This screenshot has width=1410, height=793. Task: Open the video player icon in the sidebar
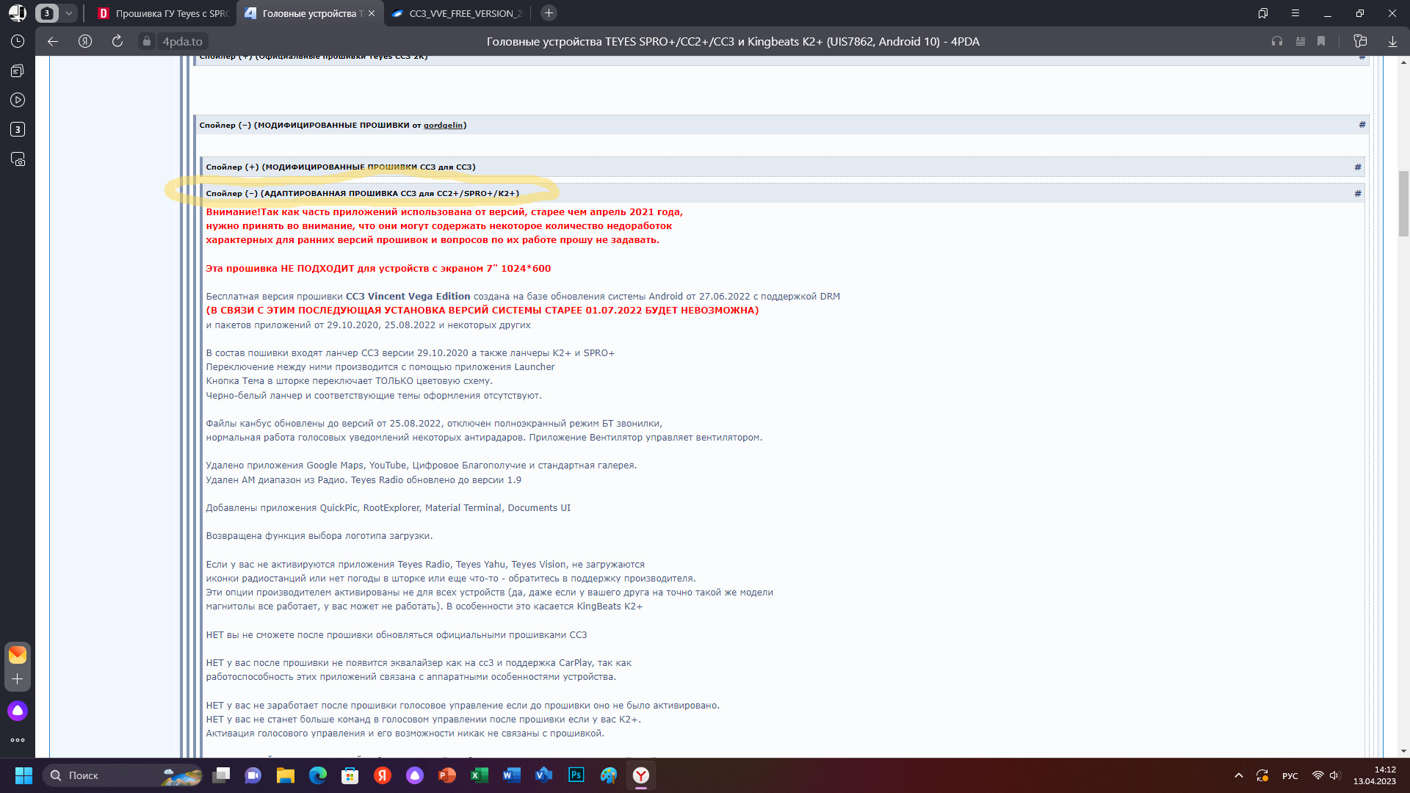18,100
